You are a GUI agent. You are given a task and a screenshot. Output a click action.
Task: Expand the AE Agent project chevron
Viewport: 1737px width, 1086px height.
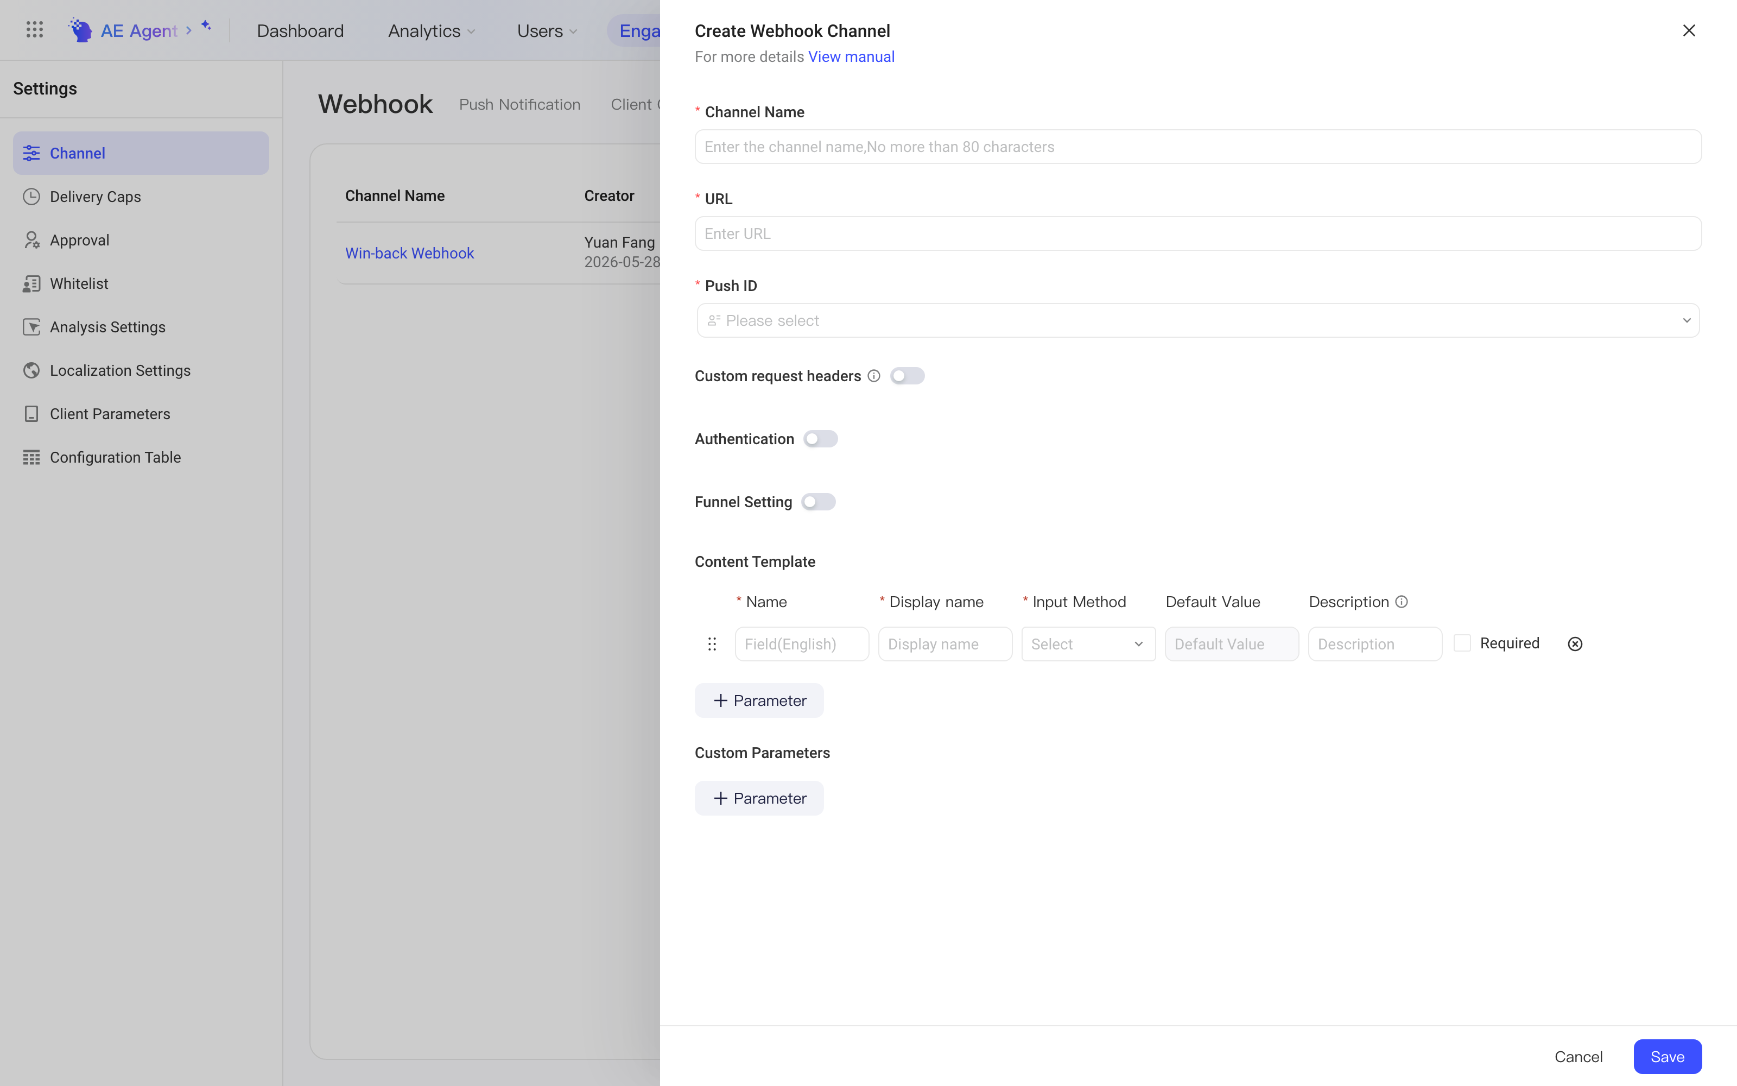click(x=189, y=30)
